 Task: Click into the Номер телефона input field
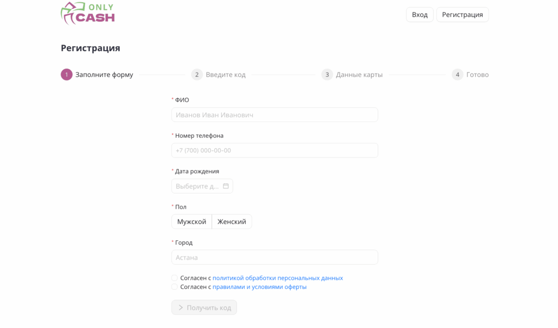[274, 150]
